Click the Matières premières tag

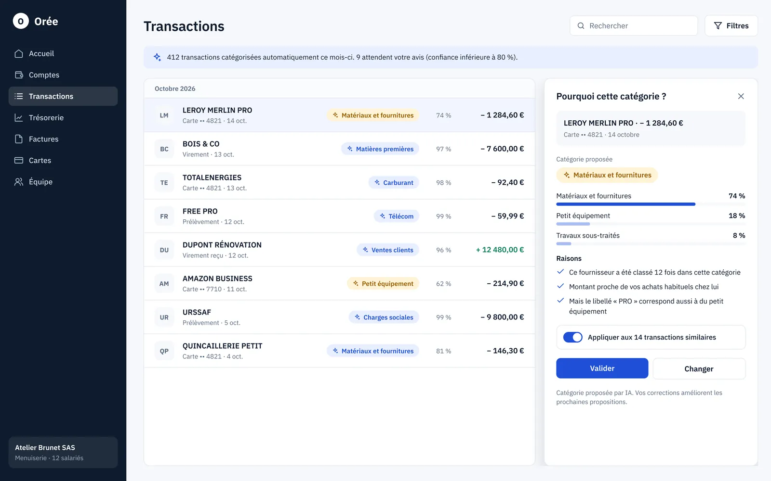tap(380, 149)
